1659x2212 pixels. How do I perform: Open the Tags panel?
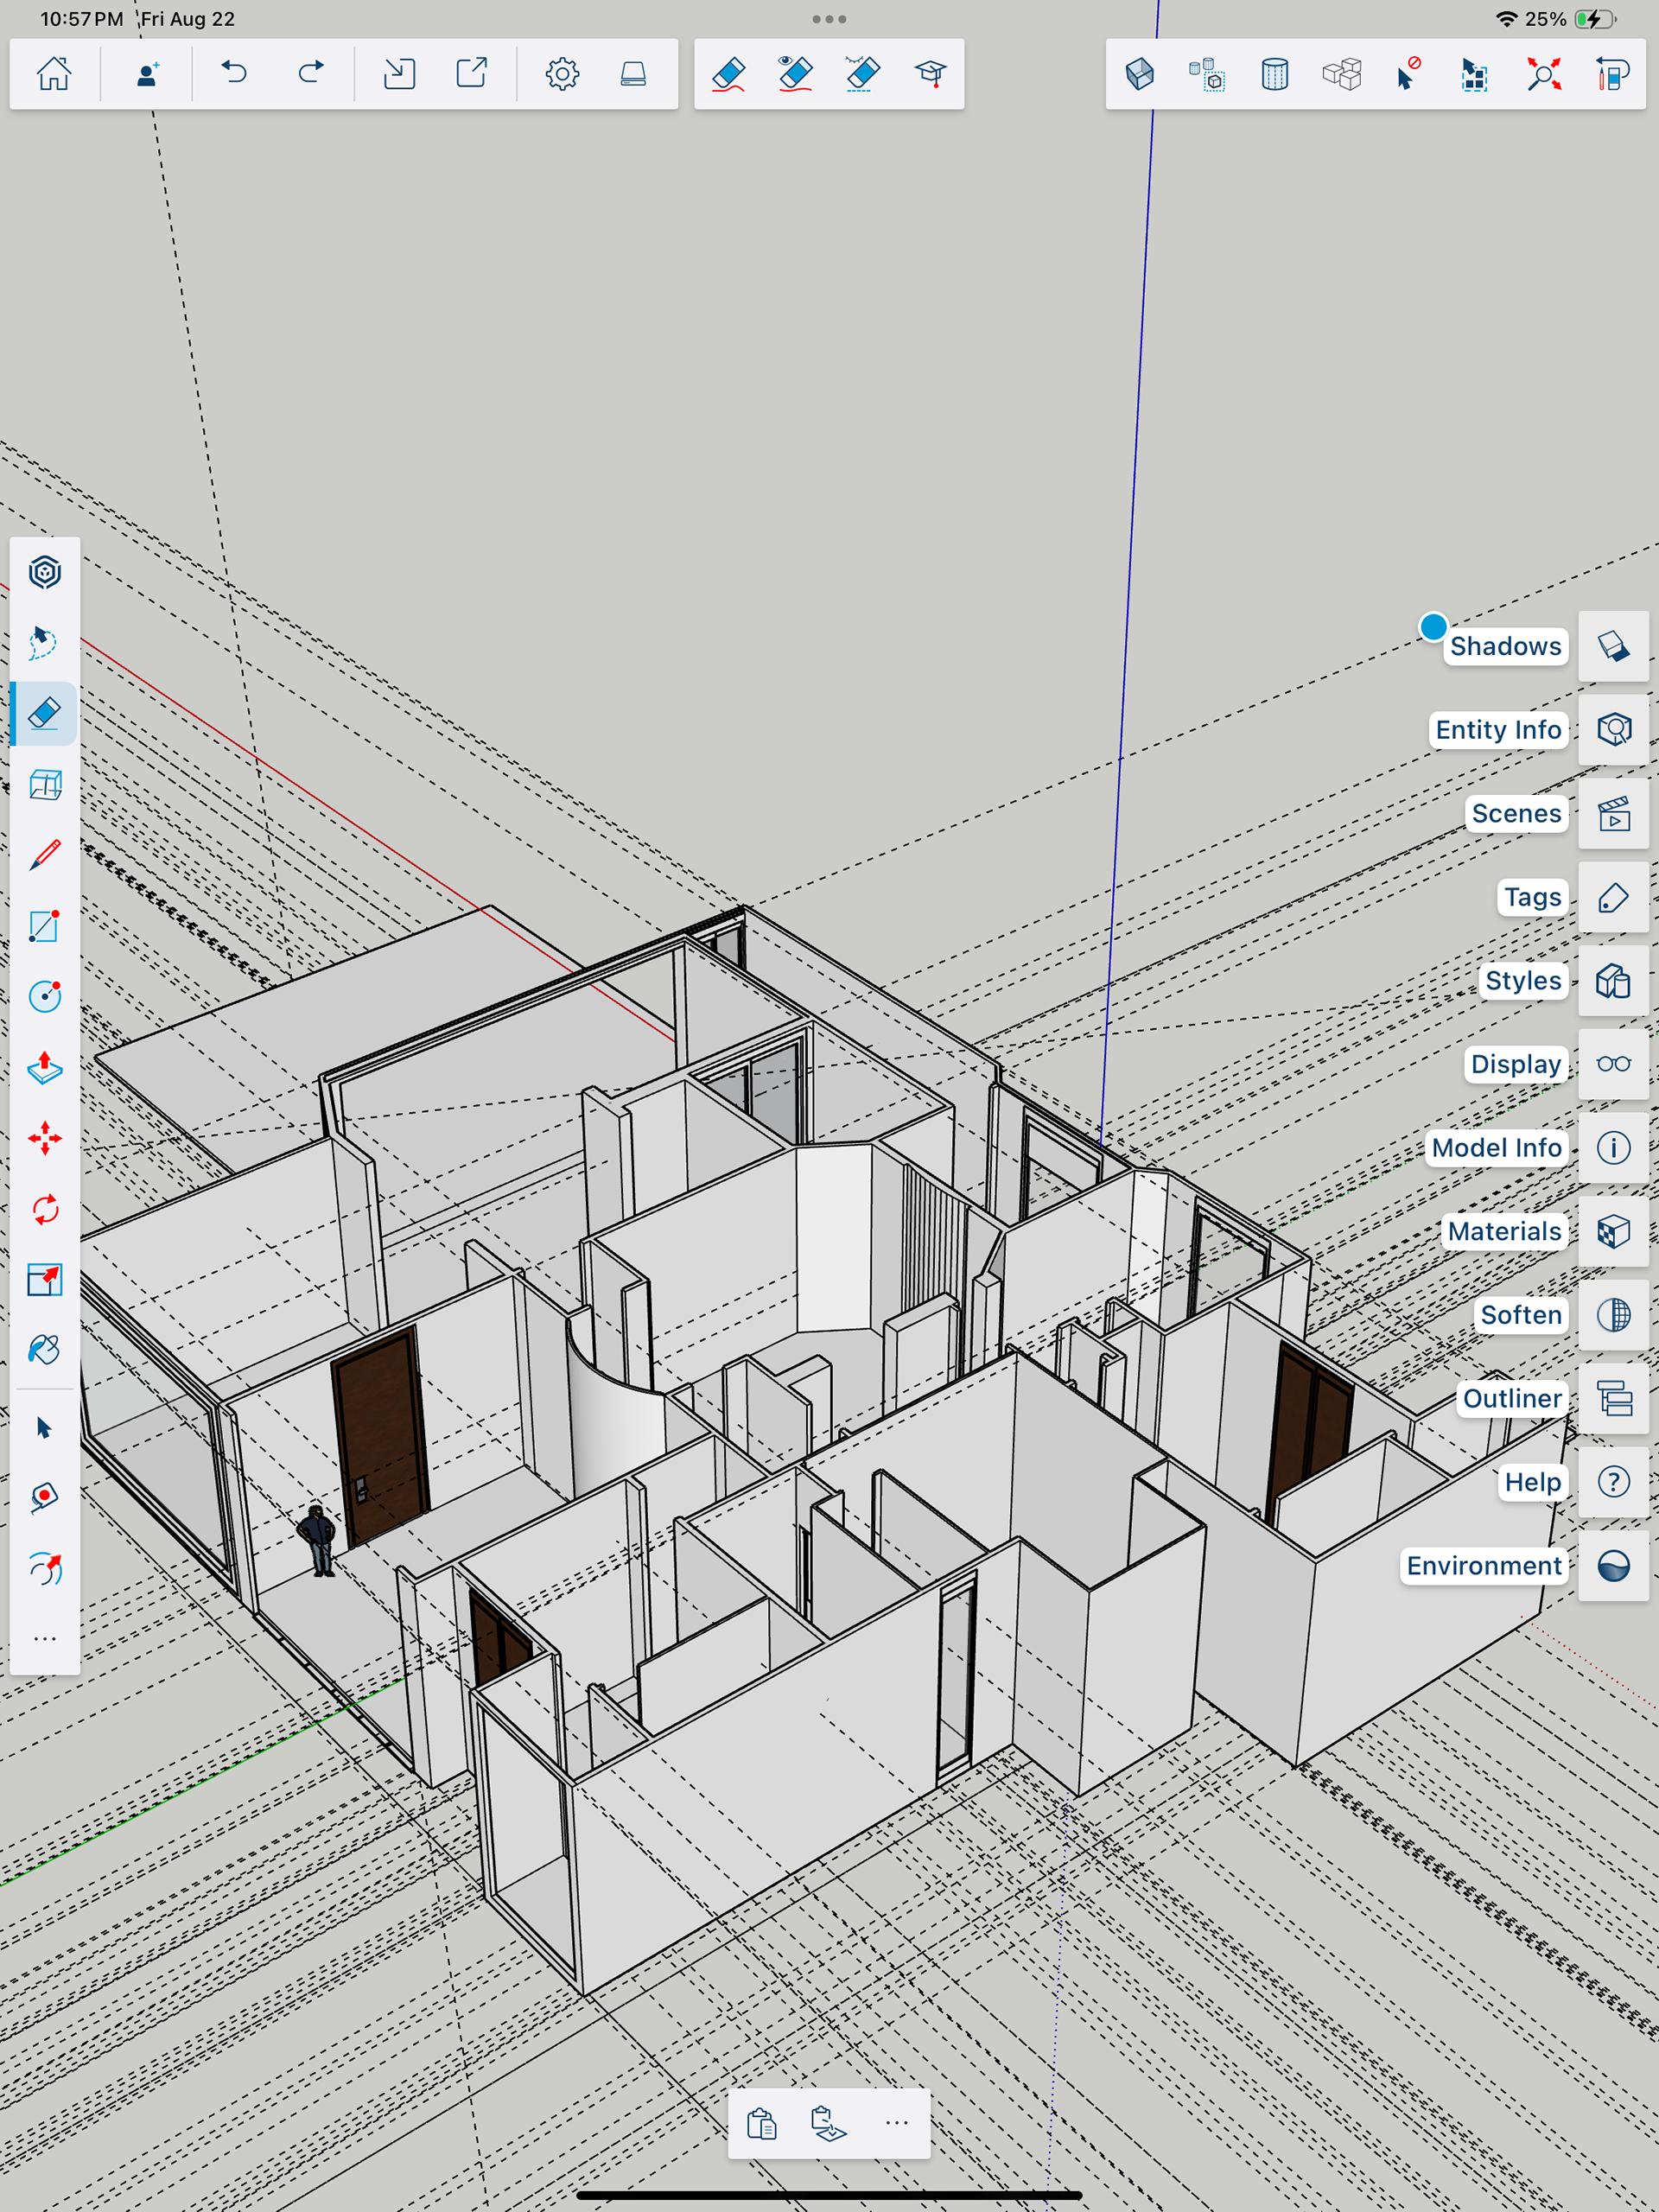1613,898
